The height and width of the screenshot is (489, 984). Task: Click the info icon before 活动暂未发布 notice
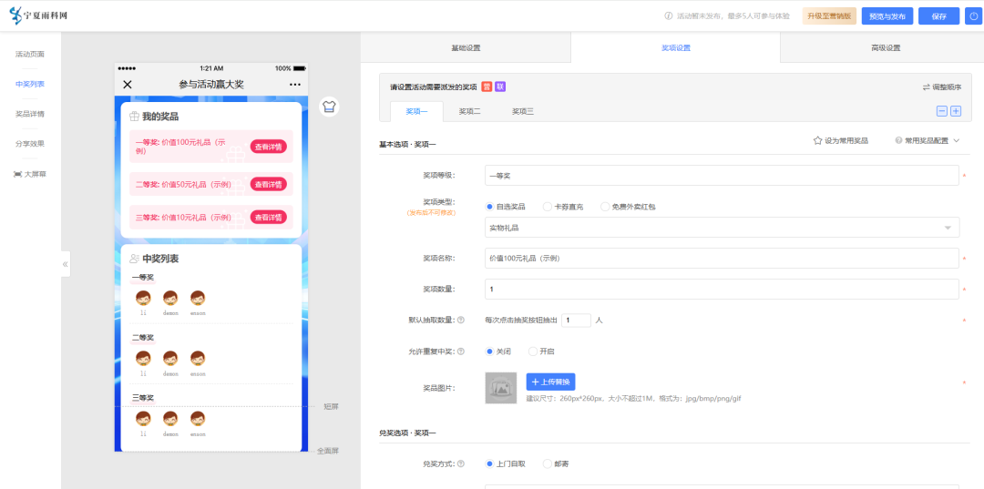(x=669, y=16)
